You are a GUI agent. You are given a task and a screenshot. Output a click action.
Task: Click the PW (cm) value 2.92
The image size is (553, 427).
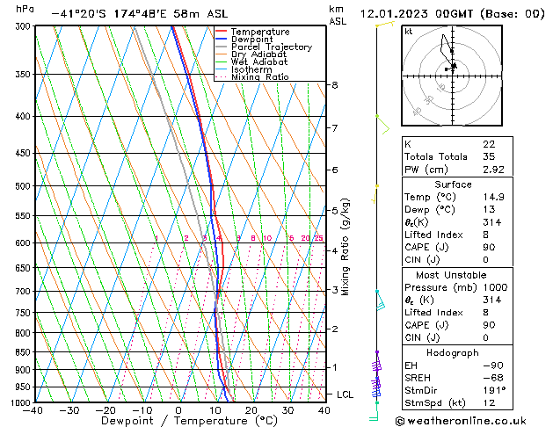click(493, 170)
